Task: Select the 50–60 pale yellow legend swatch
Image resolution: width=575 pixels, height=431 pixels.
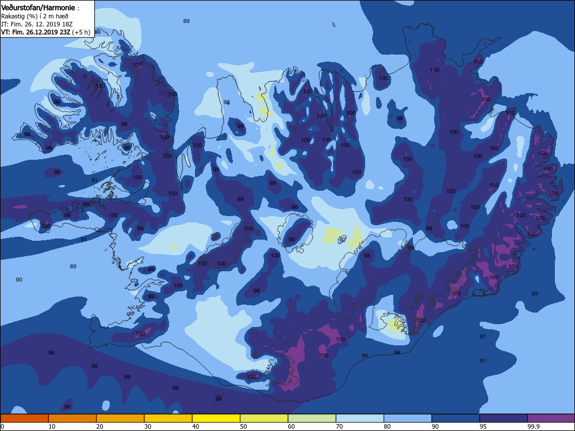Action: [264, 418]
